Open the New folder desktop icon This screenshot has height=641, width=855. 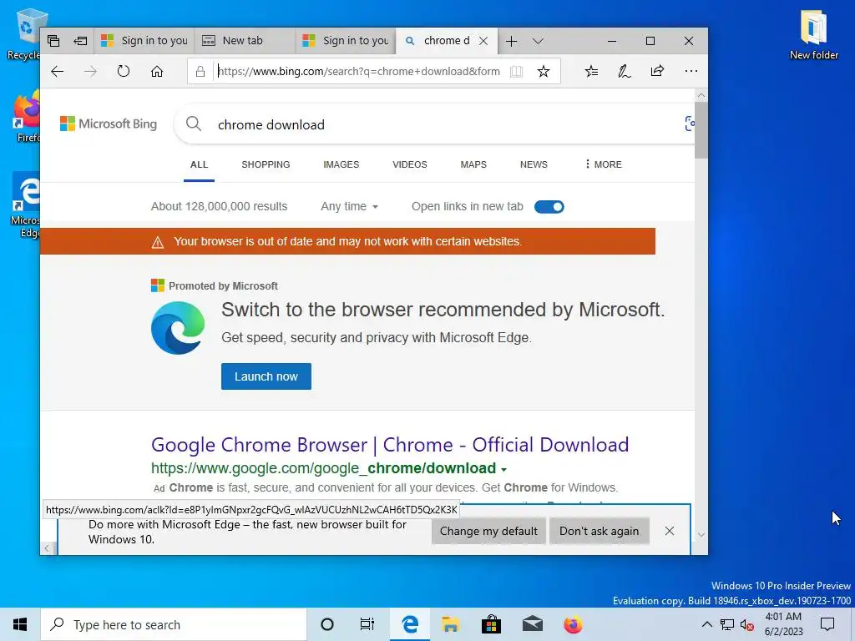(x=813, y=34)
